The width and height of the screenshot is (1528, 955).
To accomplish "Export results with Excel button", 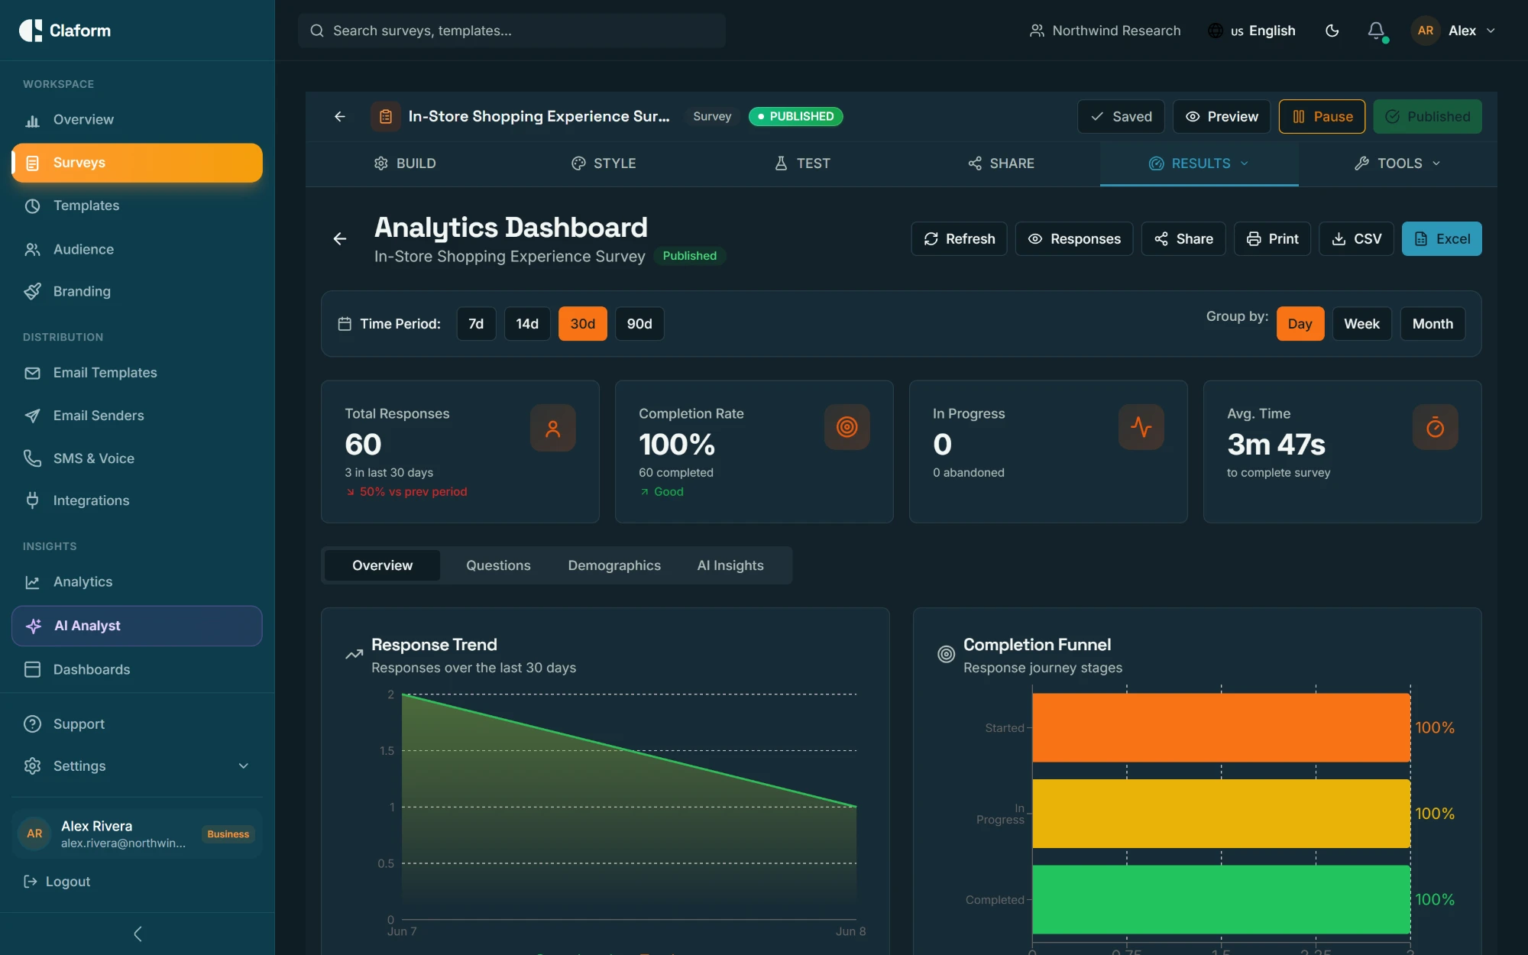I will (x=1442, y=239).
